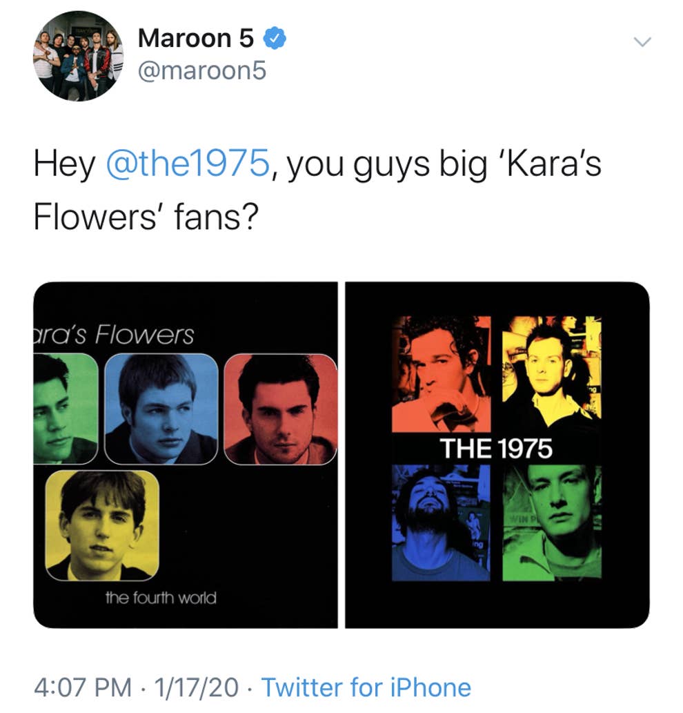Image resolution: width=683 pixels, height=713 pixels.
Task: Open the THE 1975 collage image
Action: tap(497, 455)
